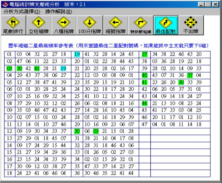
Task: Open the 分析方式選擇(G) menu
Action: 22,11
